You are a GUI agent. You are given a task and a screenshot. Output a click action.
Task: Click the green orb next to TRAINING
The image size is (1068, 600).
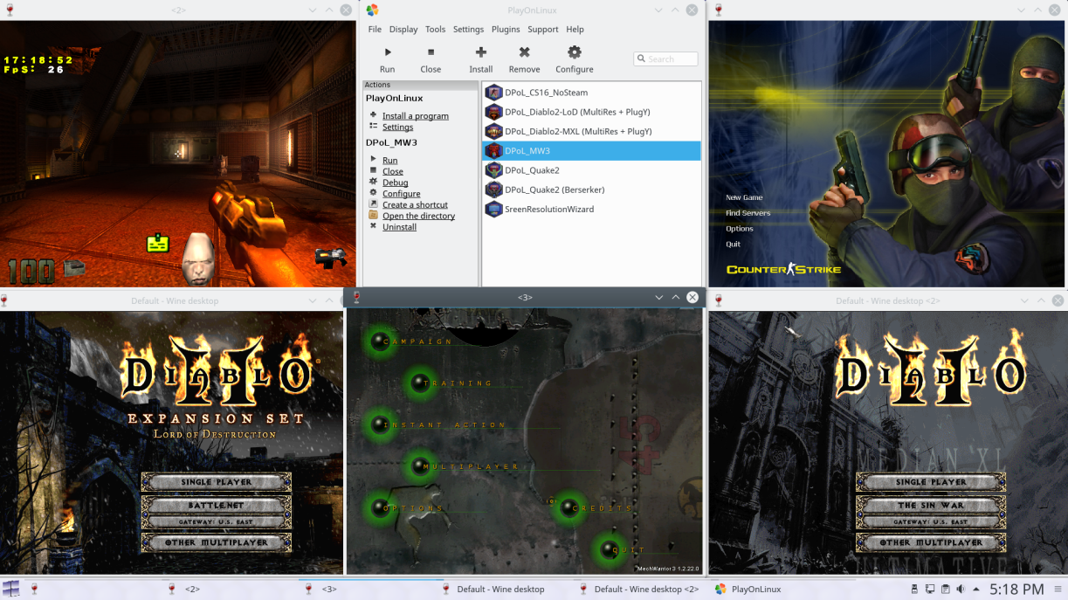click(x=421, y=383)
